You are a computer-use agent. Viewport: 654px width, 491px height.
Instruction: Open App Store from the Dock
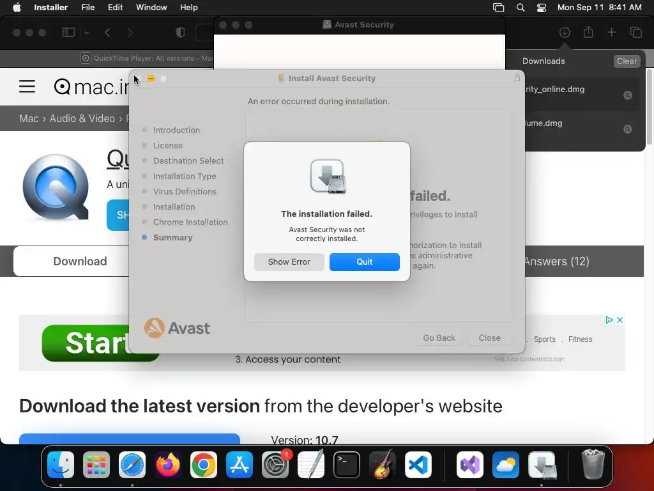click(240, 465)
